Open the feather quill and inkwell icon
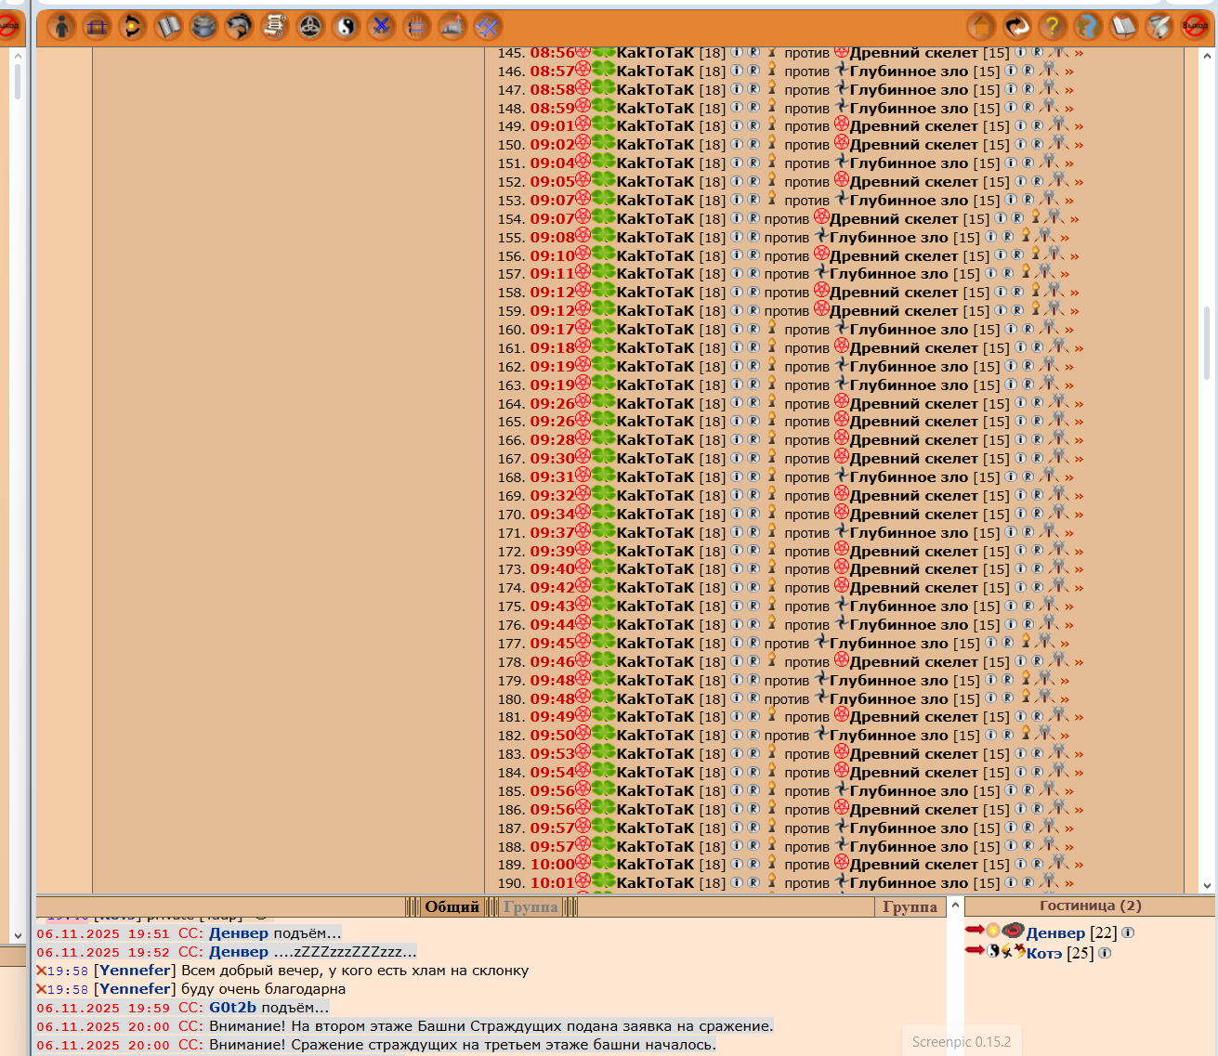The width and height of the screenshot is (1218, 1056). (x=1159, y=26)
